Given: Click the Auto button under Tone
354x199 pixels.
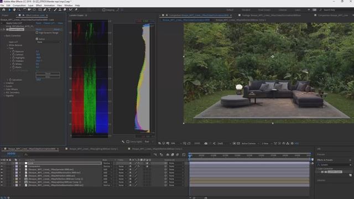Looking at the screenshot, I should [48, 77].
